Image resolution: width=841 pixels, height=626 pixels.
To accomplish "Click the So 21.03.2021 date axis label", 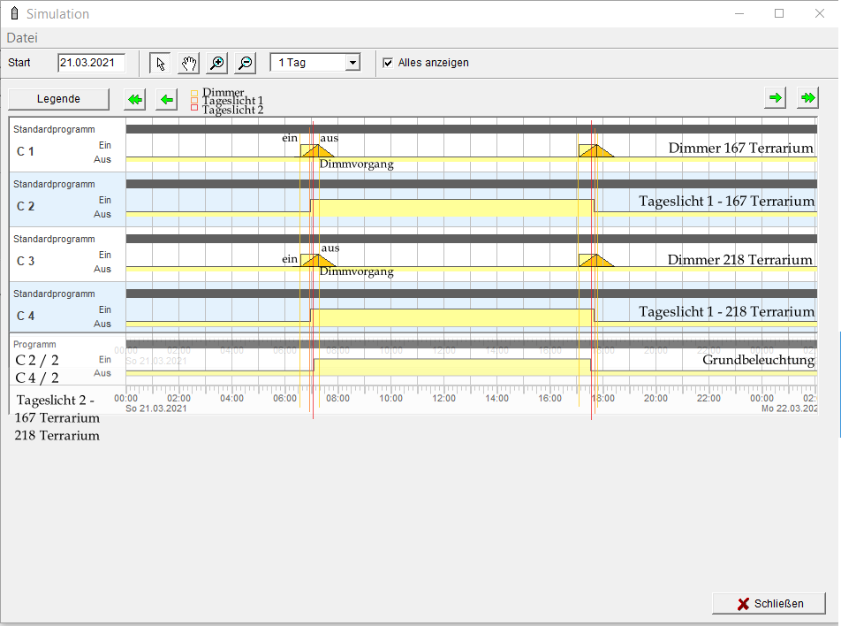I will [156, 408].
